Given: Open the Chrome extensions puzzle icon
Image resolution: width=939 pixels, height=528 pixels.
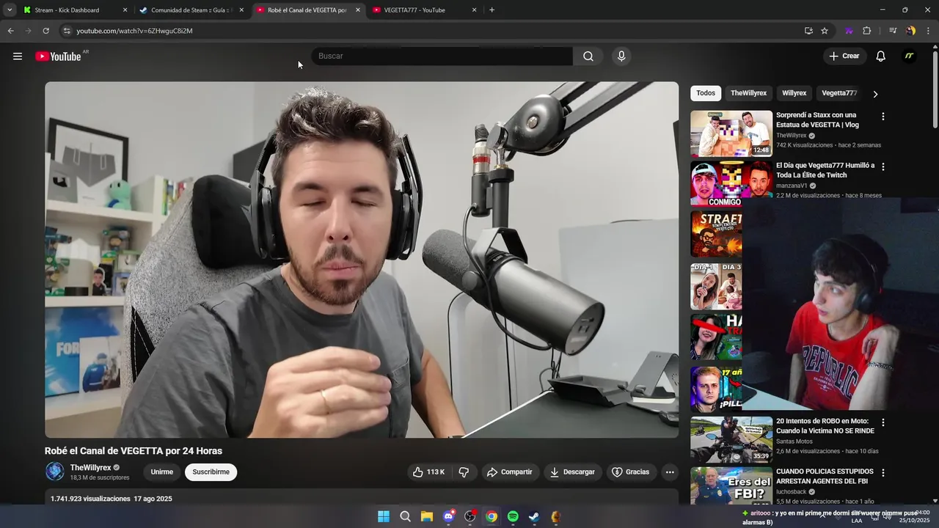Looking at the screenshot, I should point(867,31).
